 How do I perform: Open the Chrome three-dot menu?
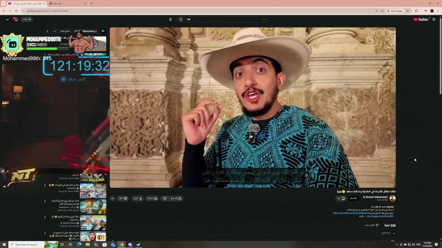[x=438, y=11]
